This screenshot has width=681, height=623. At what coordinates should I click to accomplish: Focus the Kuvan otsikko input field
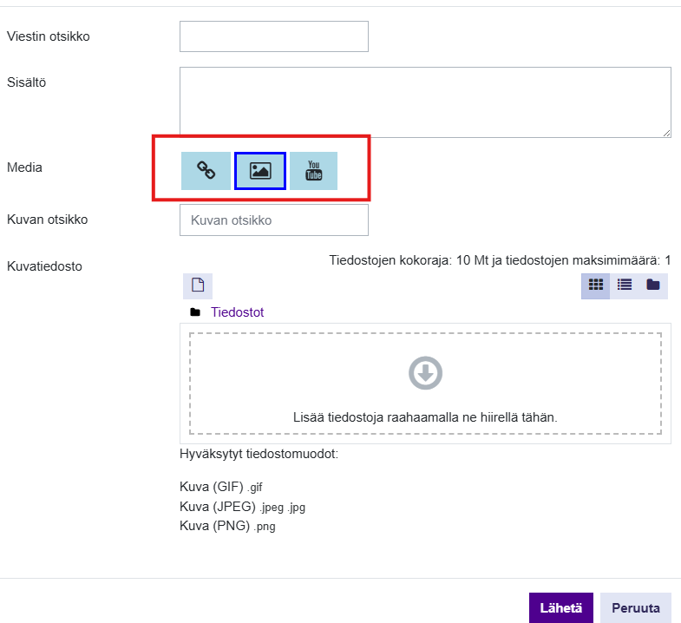pos(273,220)
